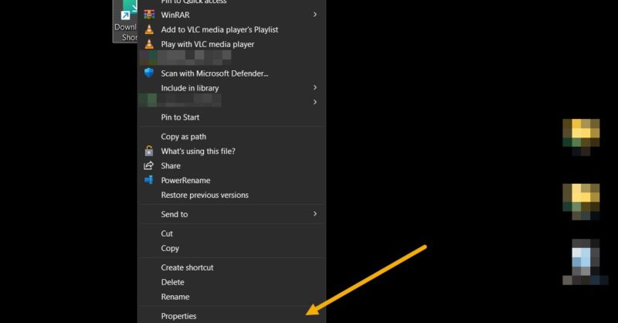Click the WinRAR archive icon
This screenshot has height=323, width=618.
149,15
